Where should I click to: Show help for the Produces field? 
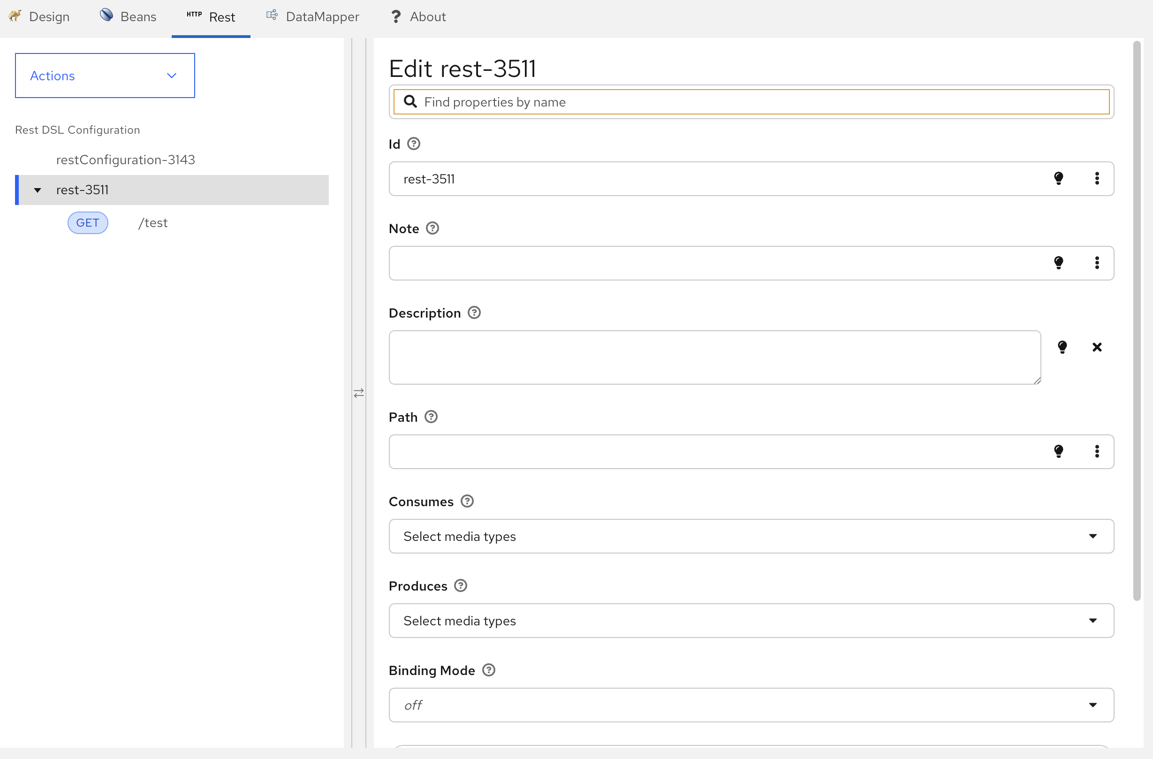click(461, 585)
